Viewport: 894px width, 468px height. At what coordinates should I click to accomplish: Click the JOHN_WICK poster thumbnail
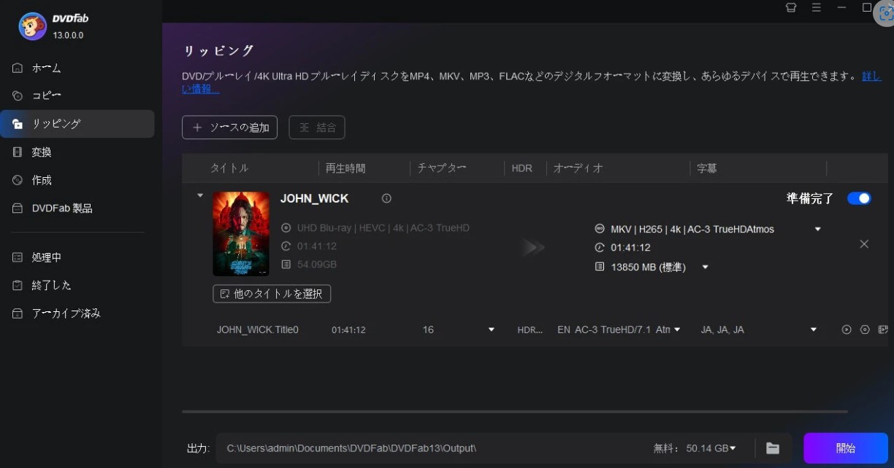[x=241, y=234]
